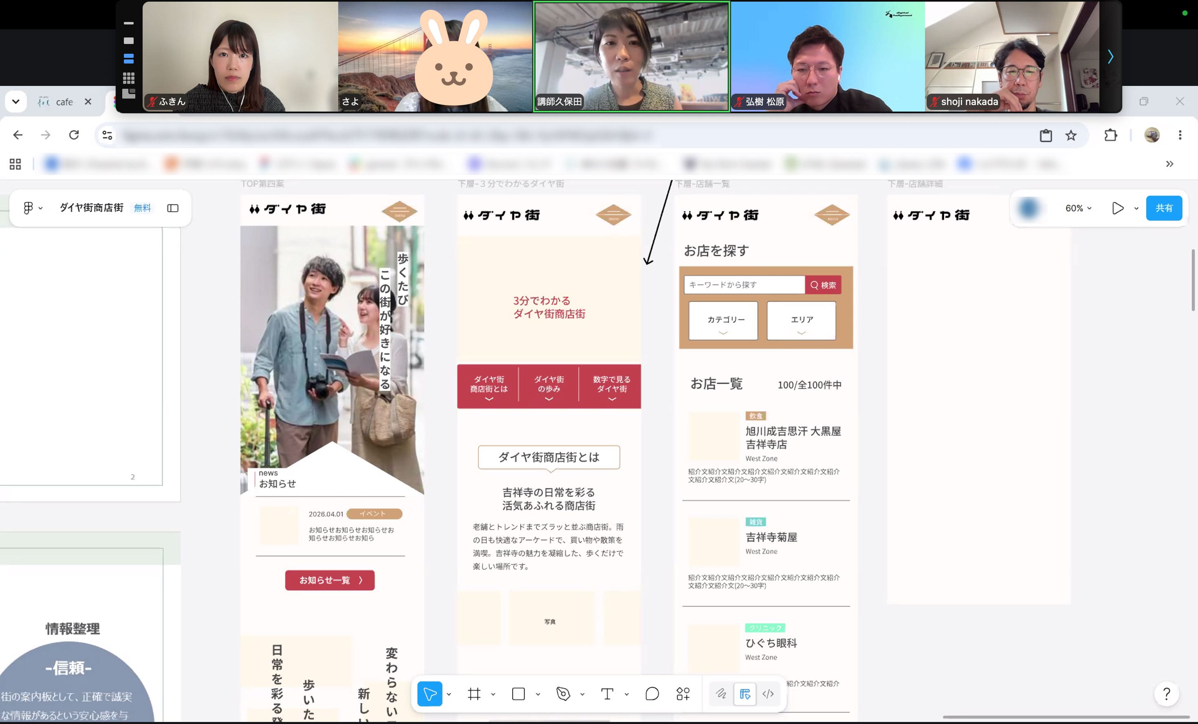
Task: Open Text tool options dropdown
Action: click(x=627, y=694)
